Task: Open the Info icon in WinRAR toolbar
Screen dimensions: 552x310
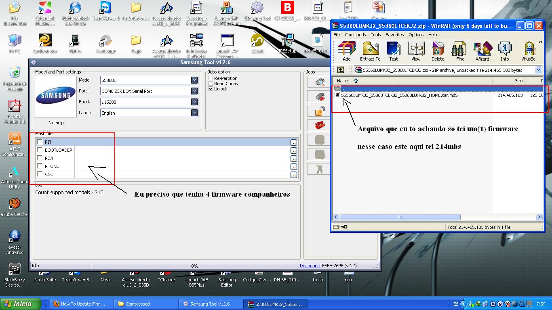Action: 505,51
